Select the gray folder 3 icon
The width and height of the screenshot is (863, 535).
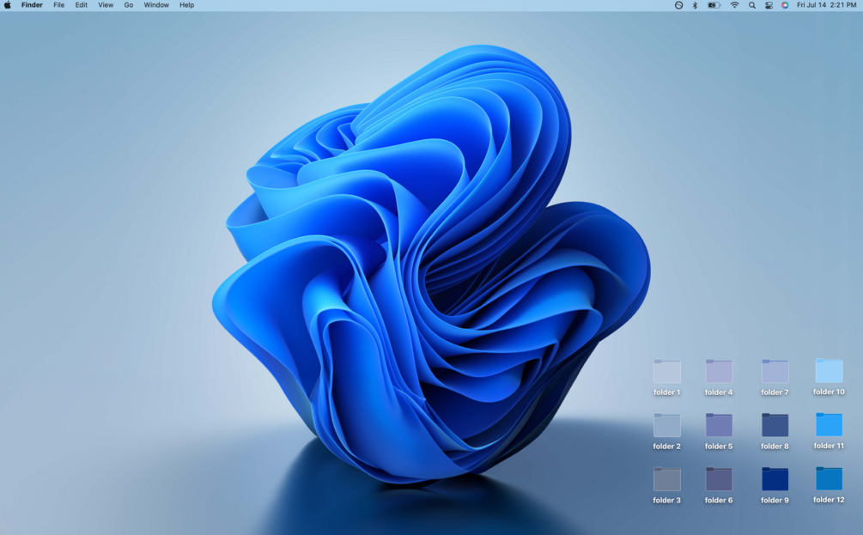[666, 479]
